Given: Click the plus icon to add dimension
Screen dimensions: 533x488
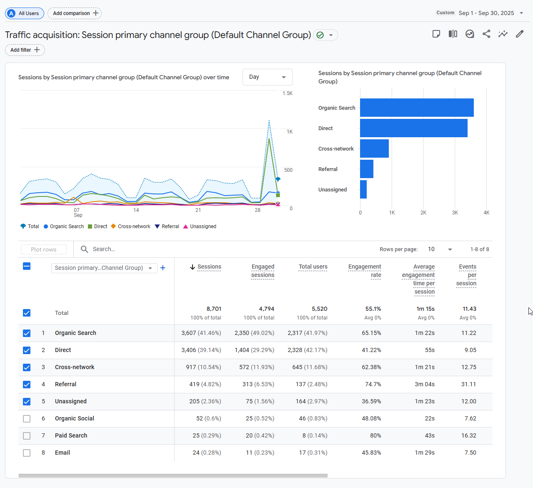Looking at the screenshot, I should (x=163, y=268).
